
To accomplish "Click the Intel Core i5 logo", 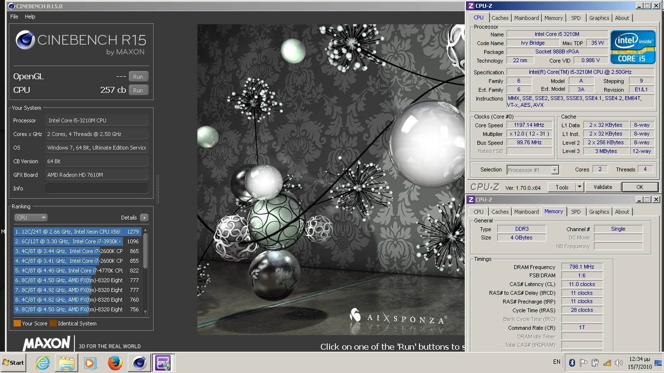I will 633,47.
